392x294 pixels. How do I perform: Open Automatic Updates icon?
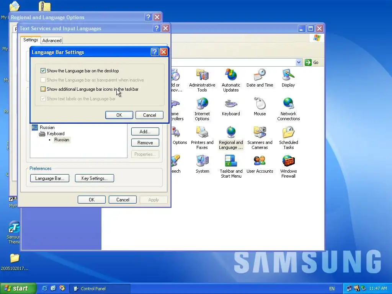click(231, 80)
